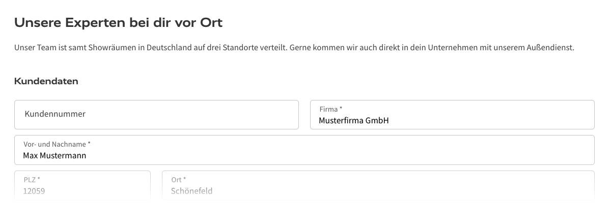
Task: Click the "Musterfirma GmbH" text value
Action: pyautogui.click(x=353, y=121)
